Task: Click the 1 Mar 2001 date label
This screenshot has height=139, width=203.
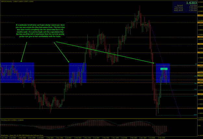Action: [x=50, y=138]
